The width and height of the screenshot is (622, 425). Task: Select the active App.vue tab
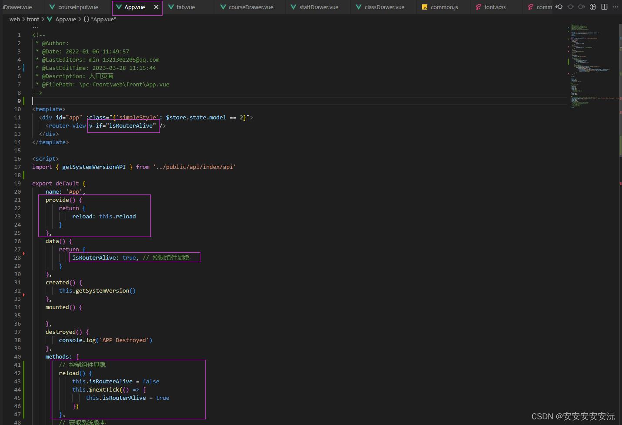(134, 7)
